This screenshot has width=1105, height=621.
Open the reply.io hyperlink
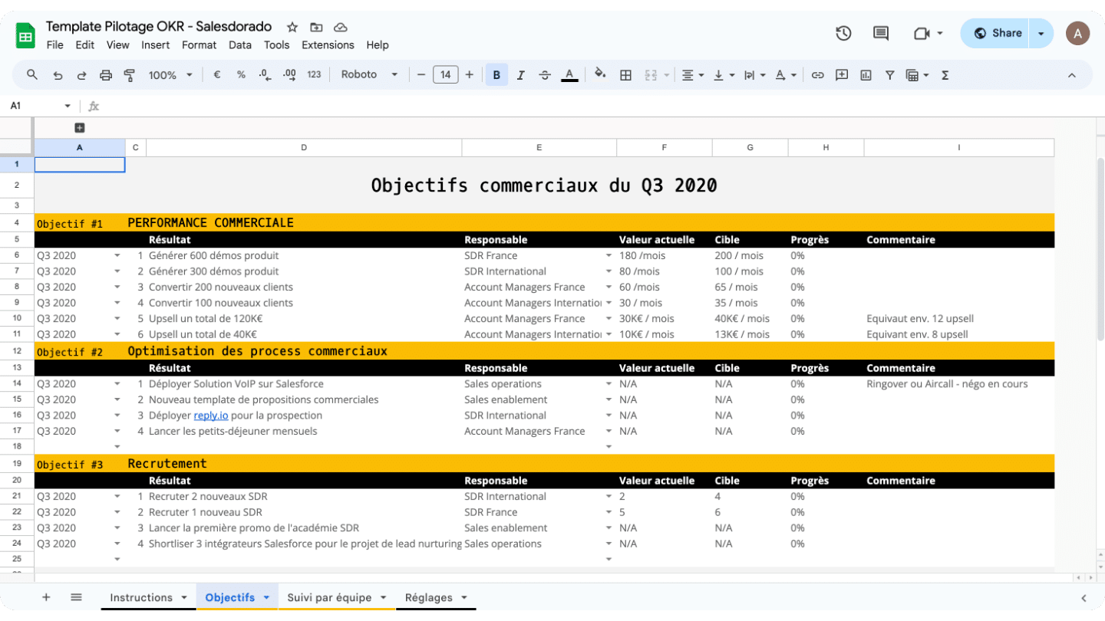[210, 416]
